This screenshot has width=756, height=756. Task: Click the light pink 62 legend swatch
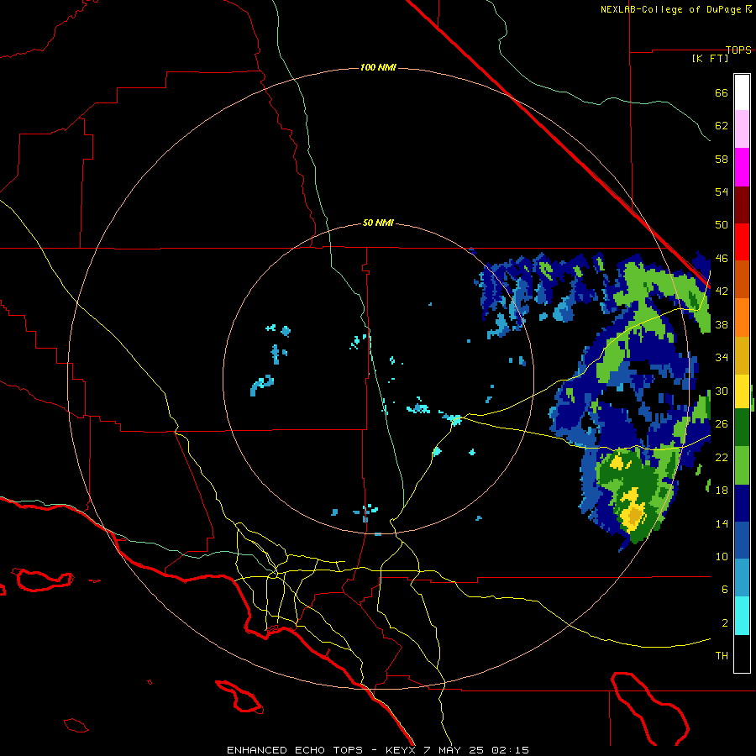(x=742, y=129)
